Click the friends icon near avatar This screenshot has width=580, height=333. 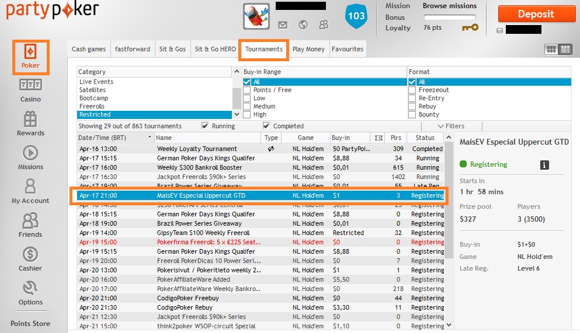(x=324, y=24)
